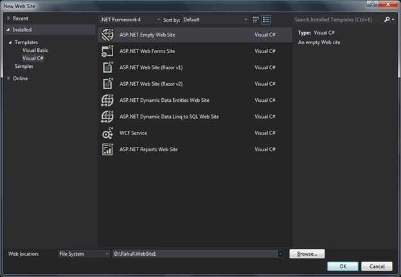
Task: Collapse the Installed section
Action: pyautogui.click(x=8, y=29)
